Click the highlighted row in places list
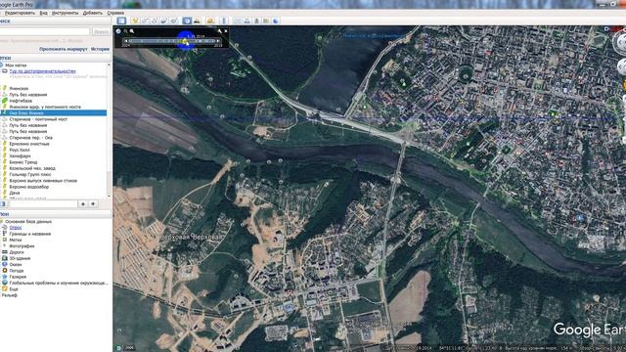Screen dimensions: 626x352 pyautogui.click(x=53, y=113)
